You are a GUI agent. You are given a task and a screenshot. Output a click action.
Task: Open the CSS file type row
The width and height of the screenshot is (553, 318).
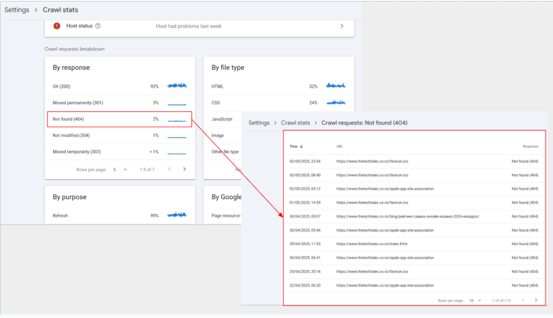279,103
